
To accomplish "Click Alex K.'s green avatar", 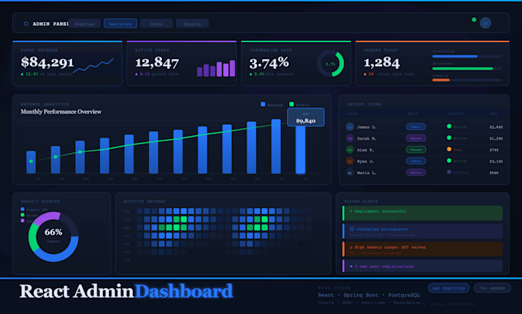I will [x=350, y=150].
